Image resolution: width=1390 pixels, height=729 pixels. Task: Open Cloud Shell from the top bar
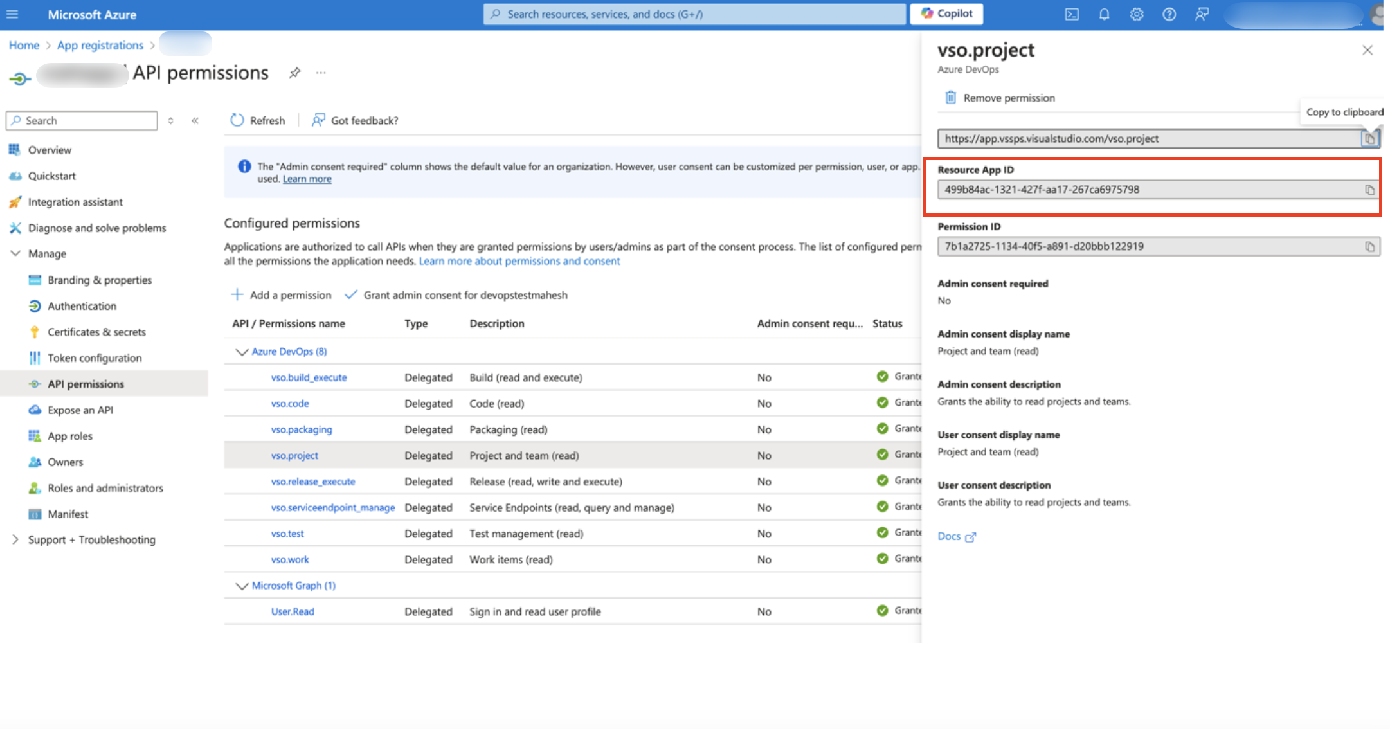tap(1071, 14)
